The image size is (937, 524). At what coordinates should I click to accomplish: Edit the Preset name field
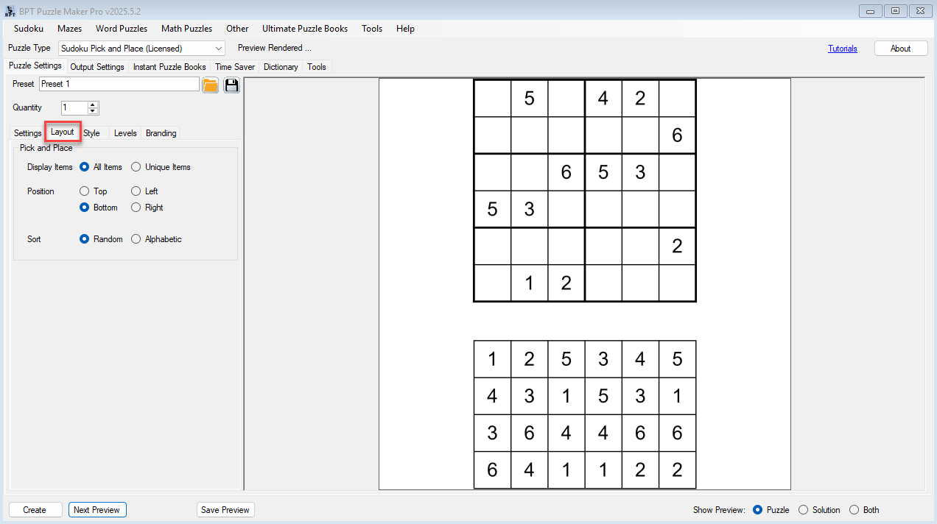click(118, 84)
